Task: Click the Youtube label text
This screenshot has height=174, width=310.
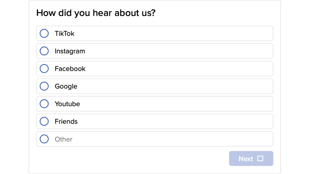Action: [67, 104]
